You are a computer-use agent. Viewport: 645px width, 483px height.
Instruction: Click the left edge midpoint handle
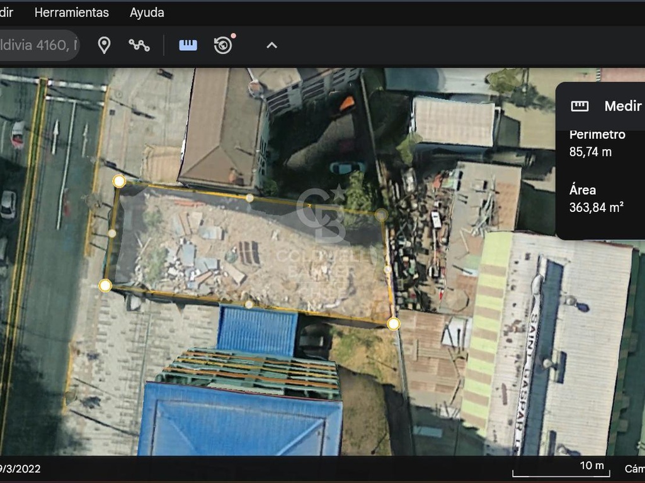click(x=112, y=233)
